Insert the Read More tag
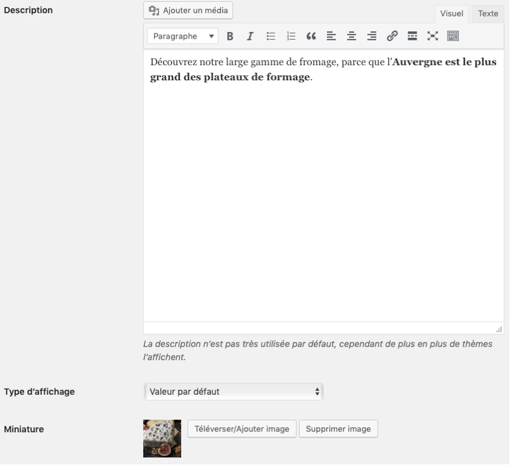The width and height of the screenshot is (510, 465). pos(412,37)
